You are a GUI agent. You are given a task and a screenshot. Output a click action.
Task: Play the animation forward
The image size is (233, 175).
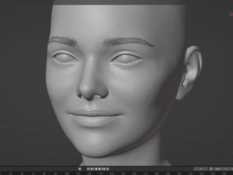[100, 169]
